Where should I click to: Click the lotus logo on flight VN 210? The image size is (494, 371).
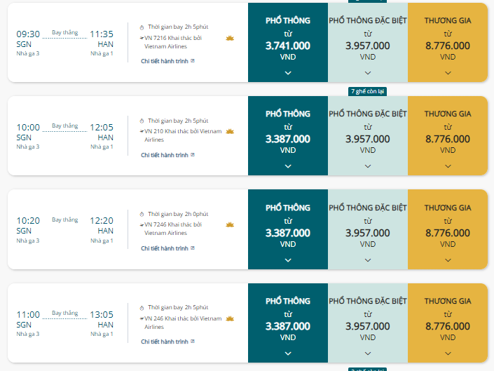tap(230, 131)
